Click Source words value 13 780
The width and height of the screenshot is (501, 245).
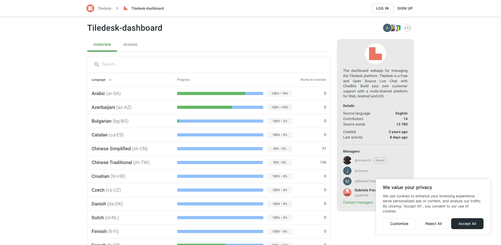click(402, 124)
